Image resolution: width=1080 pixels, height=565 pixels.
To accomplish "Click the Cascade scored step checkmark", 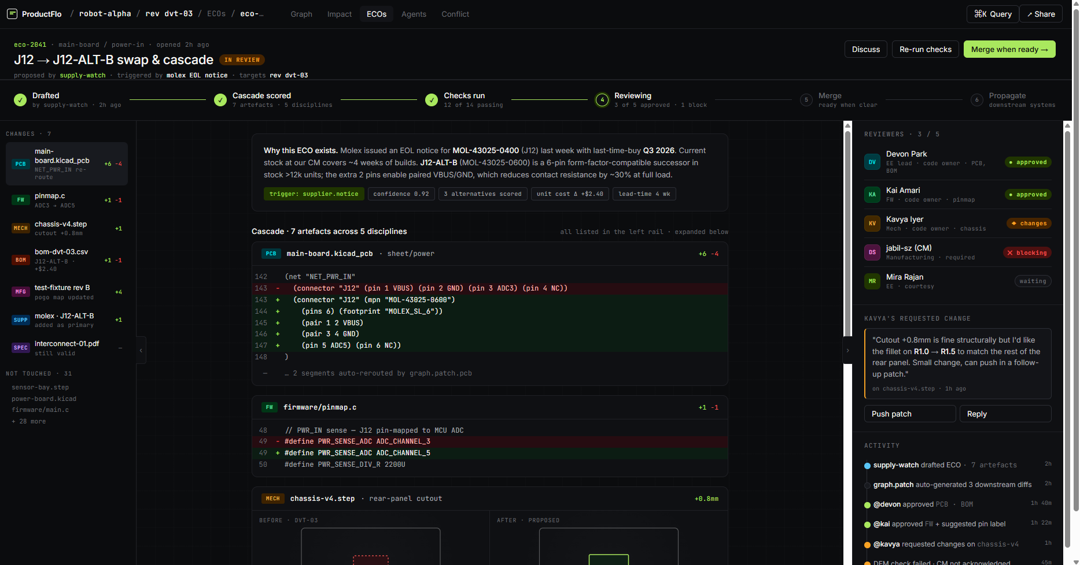I will 220,100.
